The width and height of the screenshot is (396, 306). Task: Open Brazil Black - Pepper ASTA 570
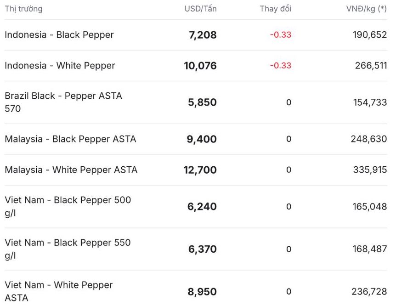tap(196, 102)
